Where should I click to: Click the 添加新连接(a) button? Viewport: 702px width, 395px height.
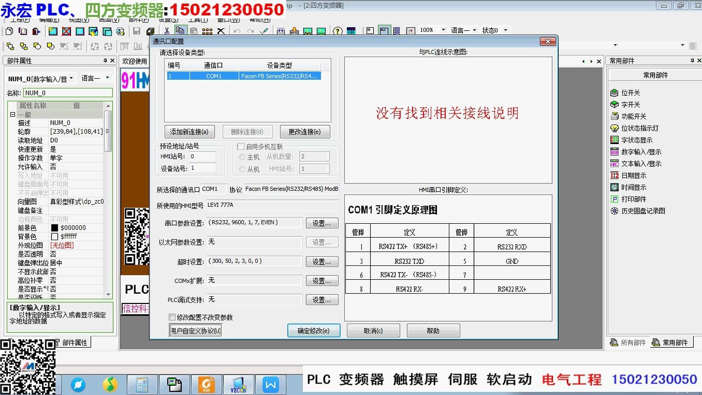[189, 132]
